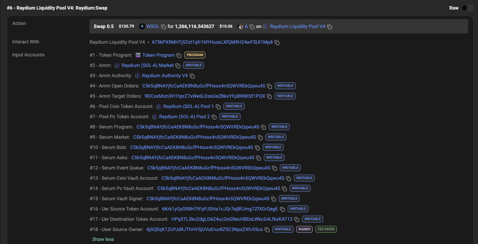Viewport: 478px width, 244px height.
Task: Click the SIGNER badge on User Source Owner
Action: pyautogui.click(x=304, y=229)
